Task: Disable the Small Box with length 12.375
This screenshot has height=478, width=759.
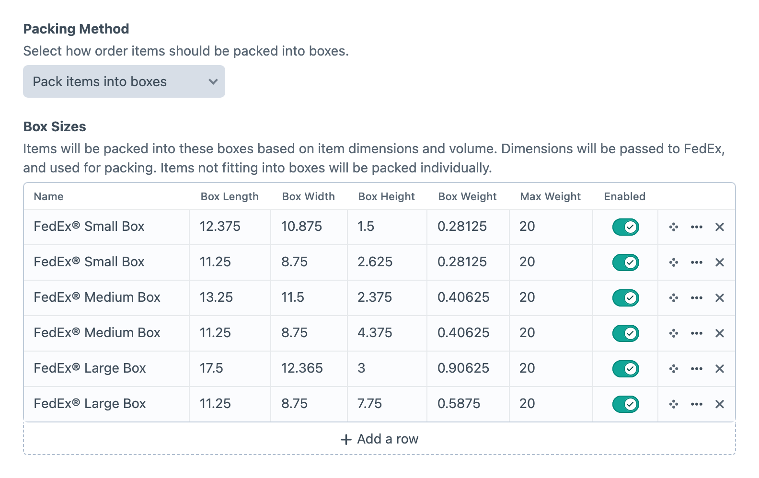Action: 626,227
